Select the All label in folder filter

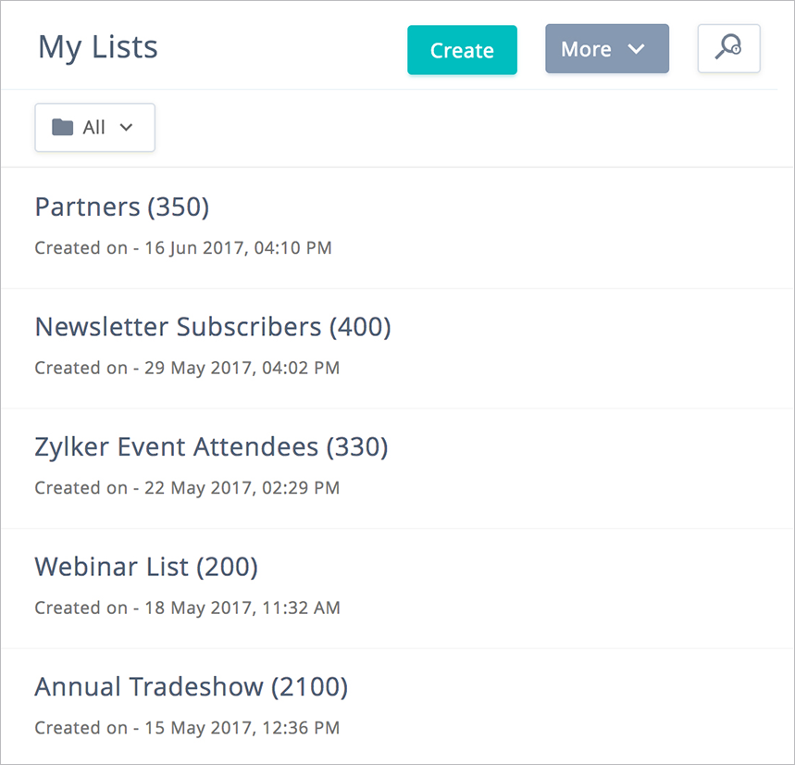pyautogui.click(x=93, y=128)
